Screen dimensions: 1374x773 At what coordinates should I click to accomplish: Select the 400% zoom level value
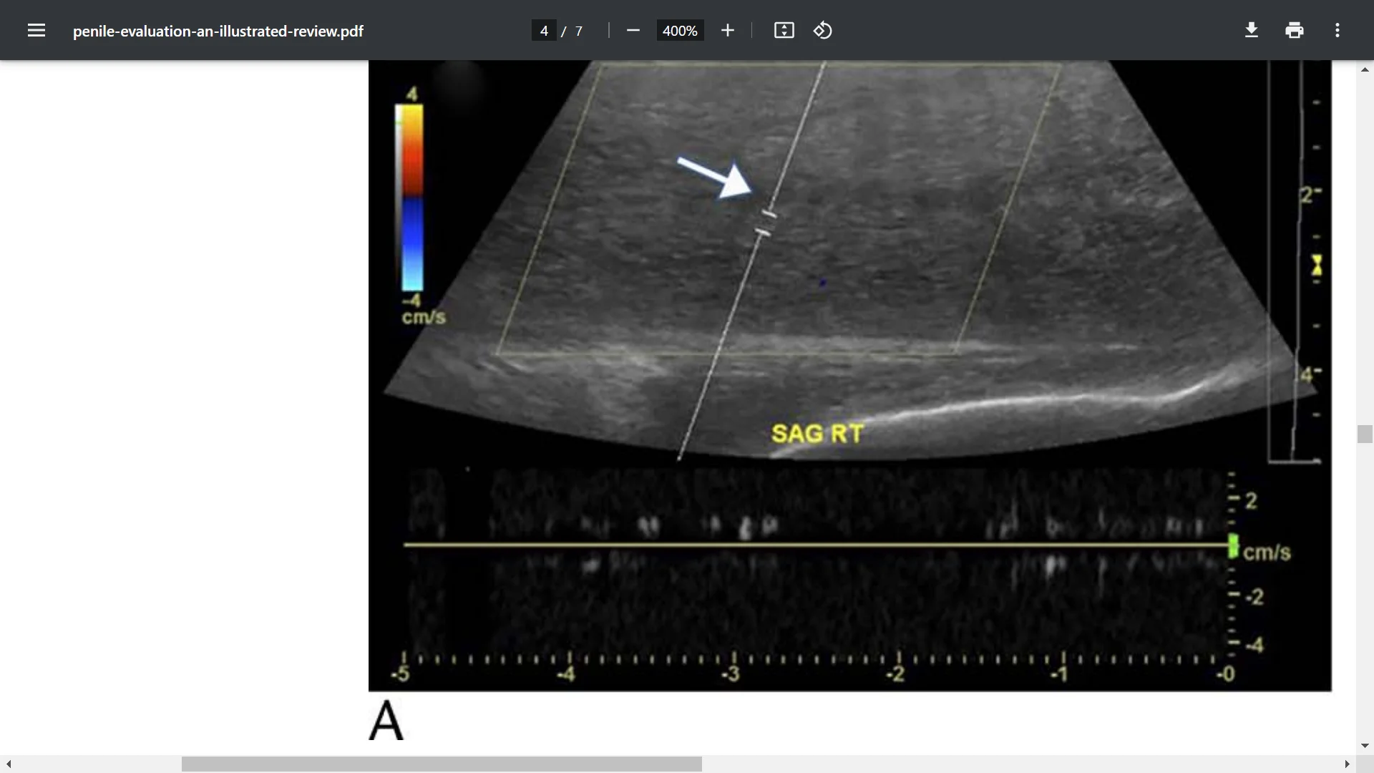coord(680,30)
